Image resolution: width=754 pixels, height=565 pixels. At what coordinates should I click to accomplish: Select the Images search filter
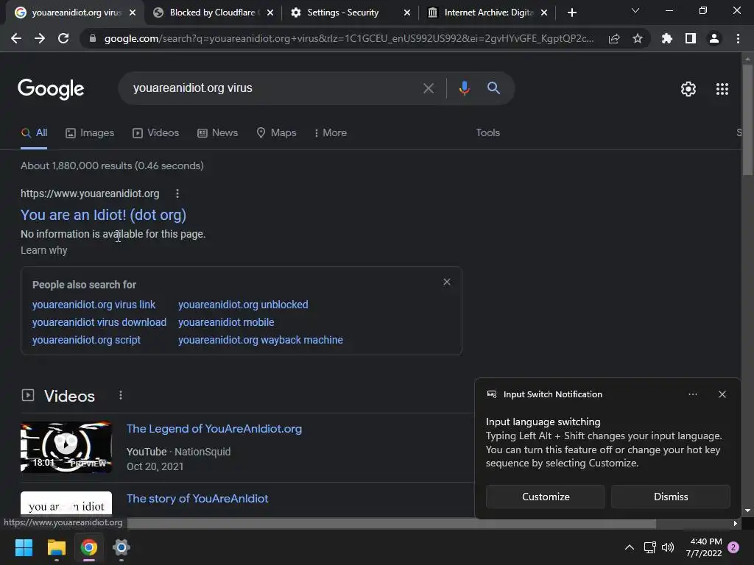pos(90,132)
